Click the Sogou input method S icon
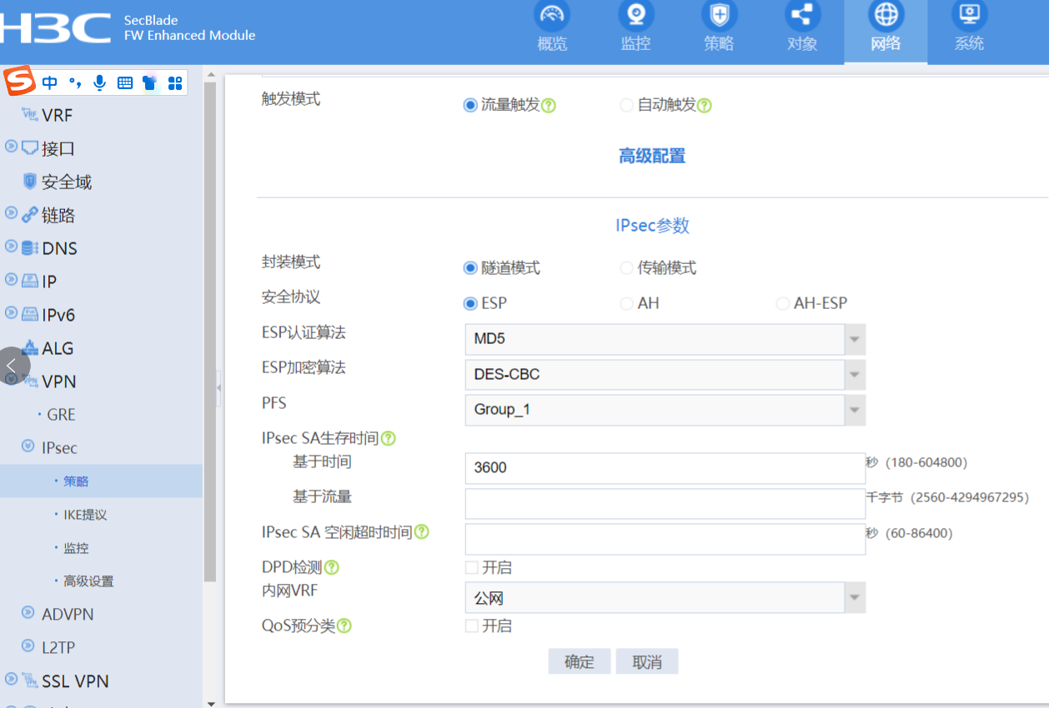The height and width of the screenshot is (708, 1049). click(20, 82)
